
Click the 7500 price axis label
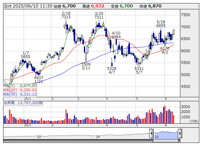(186, 15)
